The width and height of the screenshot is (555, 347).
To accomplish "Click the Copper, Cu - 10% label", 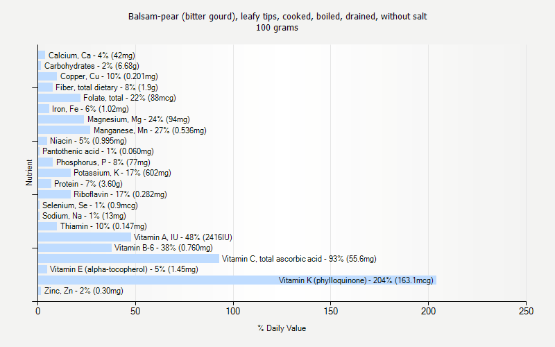I will coord(109,76).
